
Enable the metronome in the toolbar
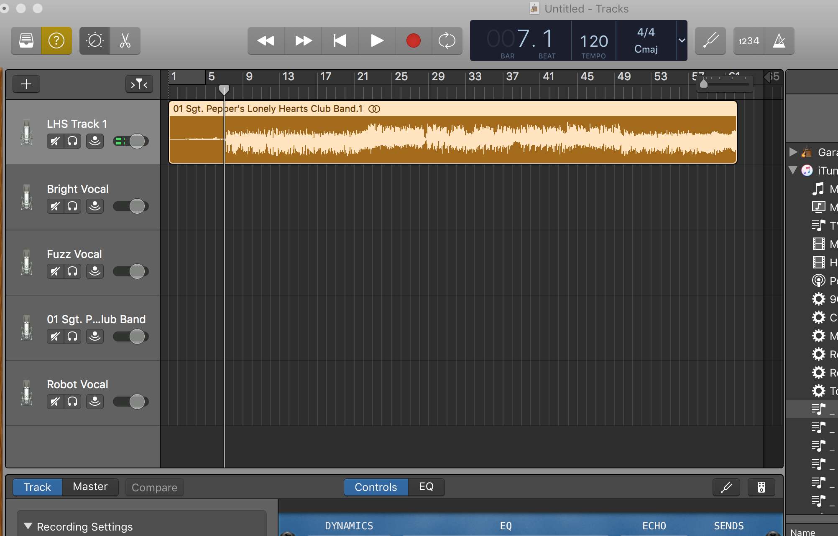pyautogui.click(x=779, y=40)
